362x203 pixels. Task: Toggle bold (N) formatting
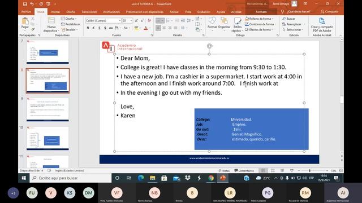88,28
